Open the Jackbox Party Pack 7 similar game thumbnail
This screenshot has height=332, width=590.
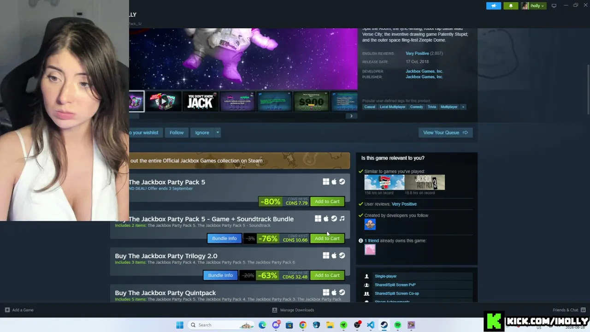[384, 183]
